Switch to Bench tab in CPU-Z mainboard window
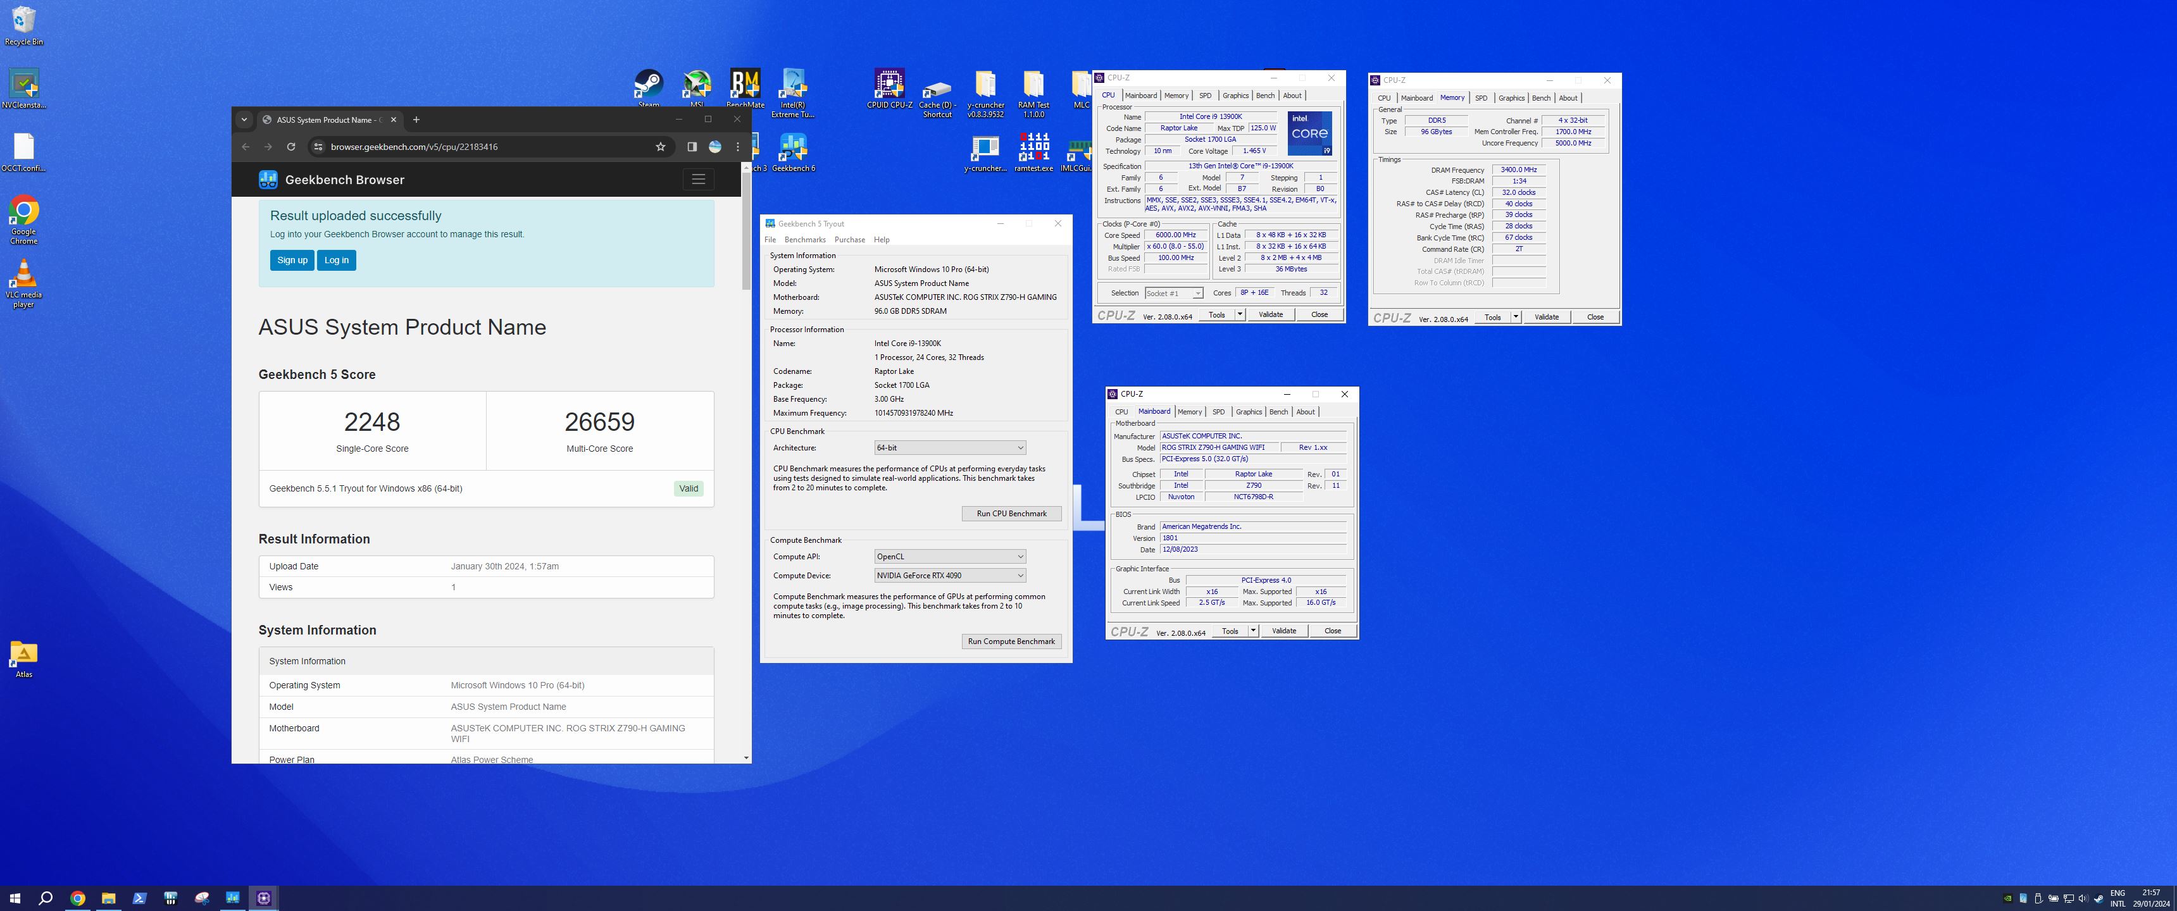Viewport: 2177px width, 911px height. (x=1278, y=412)
